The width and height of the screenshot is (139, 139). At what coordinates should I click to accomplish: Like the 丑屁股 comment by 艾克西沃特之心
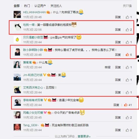point(127,92)
